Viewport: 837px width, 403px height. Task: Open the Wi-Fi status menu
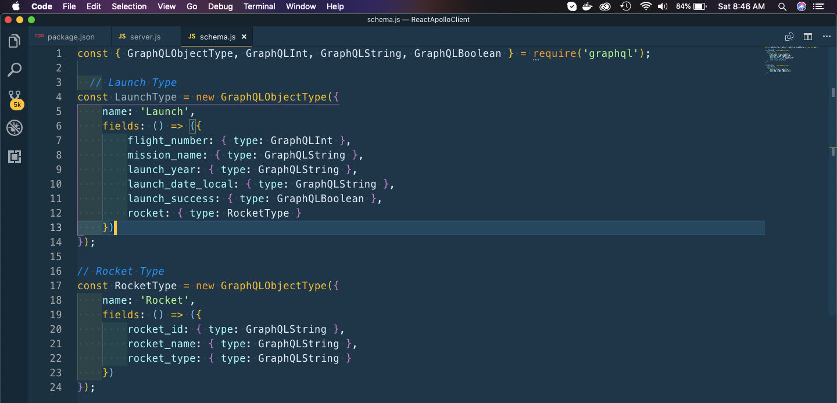(645, 6)
